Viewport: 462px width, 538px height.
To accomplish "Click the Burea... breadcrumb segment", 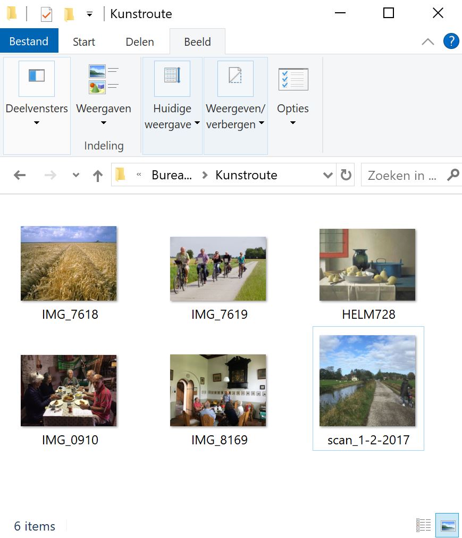I will pyautogui.click(x=172, y=175).
